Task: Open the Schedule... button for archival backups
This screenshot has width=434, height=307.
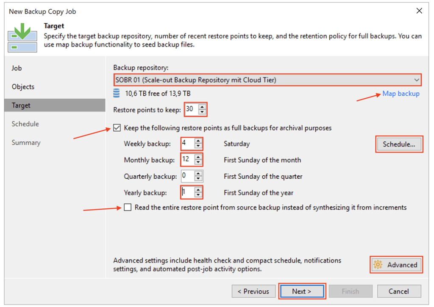Action: [399, 144]
